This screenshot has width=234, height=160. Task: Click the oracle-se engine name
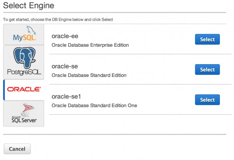[65, 66]
